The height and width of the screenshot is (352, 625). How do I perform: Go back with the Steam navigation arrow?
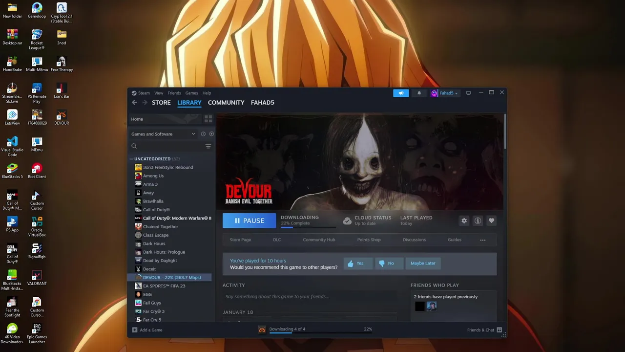click(x=134, y=102)
